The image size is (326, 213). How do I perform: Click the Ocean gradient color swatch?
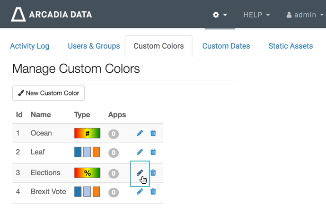pyautogui.click(x=87, y=133)
